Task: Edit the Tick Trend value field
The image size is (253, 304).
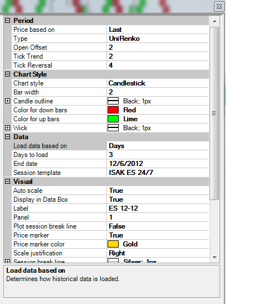Action: (x=158, y=56)
